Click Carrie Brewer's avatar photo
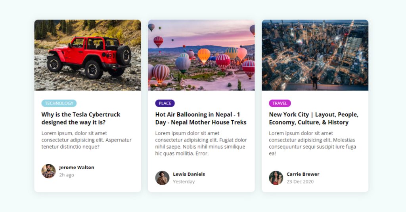 tap(276, 178)
